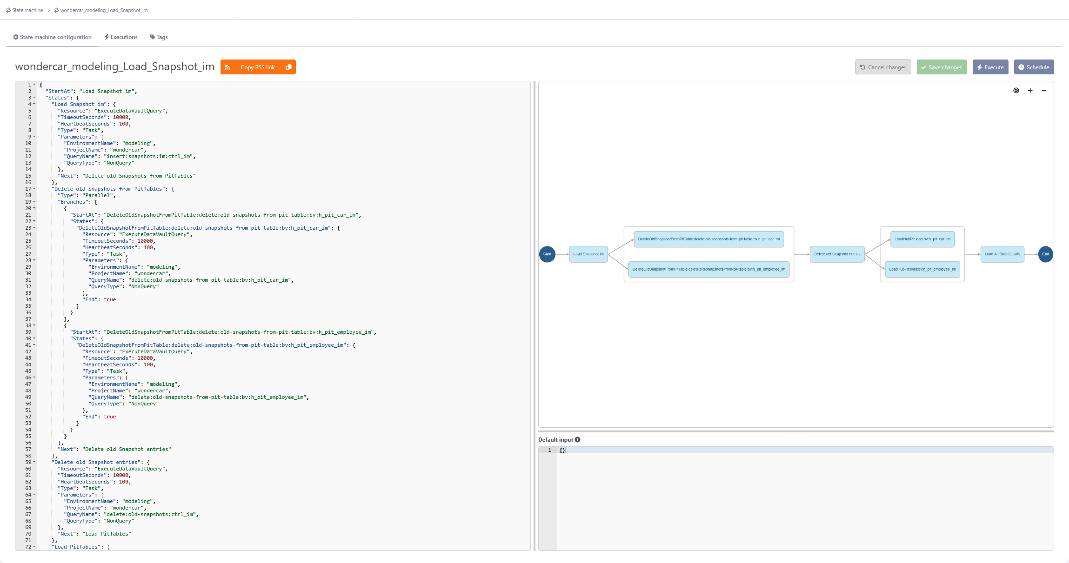Click the vertical divider between editor and diagram
The height and width of the screenshot is (563, 1069).
tap(534, 316)
